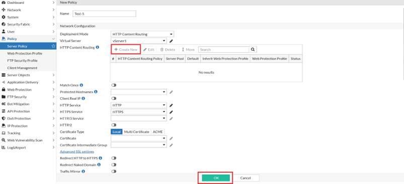Click the Delete button in routing toolbar

click(x=168, y=50)
